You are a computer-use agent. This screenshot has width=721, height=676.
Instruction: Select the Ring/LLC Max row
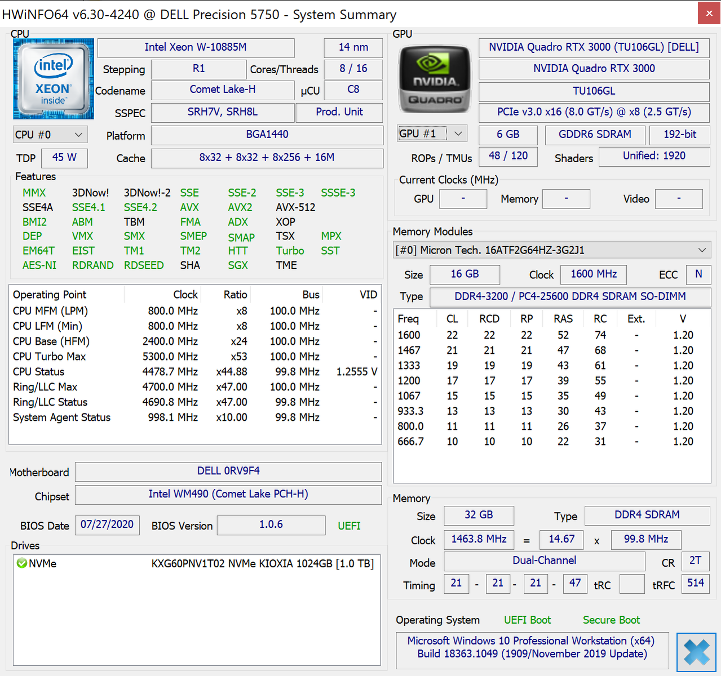point(195,387)
